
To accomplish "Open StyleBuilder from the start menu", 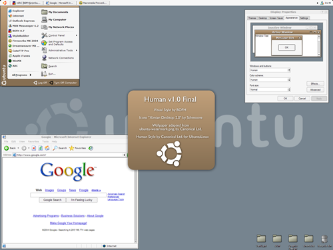I will (x=19, y=35).
